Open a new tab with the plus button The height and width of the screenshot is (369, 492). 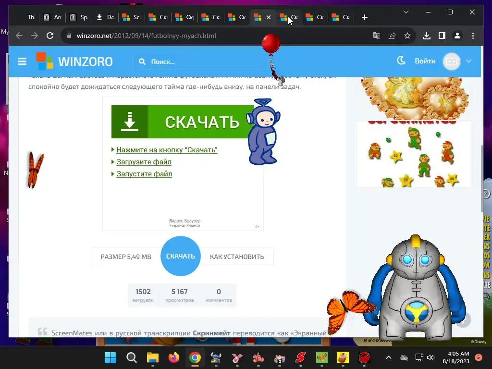point(364,18)
